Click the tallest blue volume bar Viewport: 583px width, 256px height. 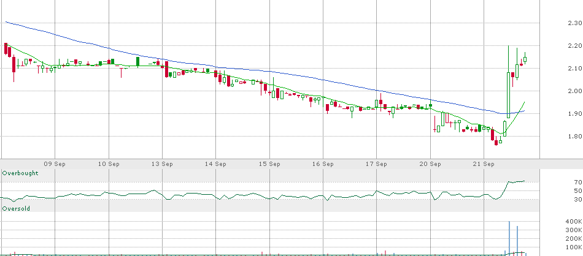(x=509, y=238)
